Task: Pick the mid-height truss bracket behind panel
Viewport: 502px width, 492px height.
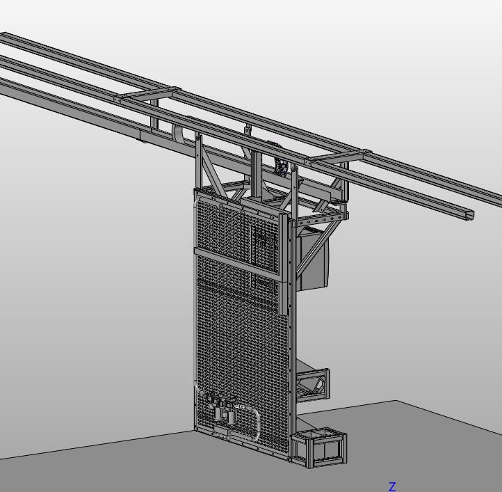Action: [313, 384]
